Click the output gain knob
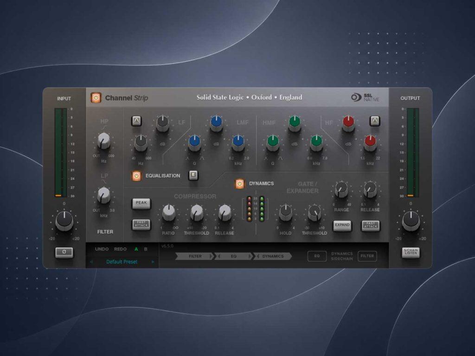Screen dimensions: 475x356 tap(411, 221)
